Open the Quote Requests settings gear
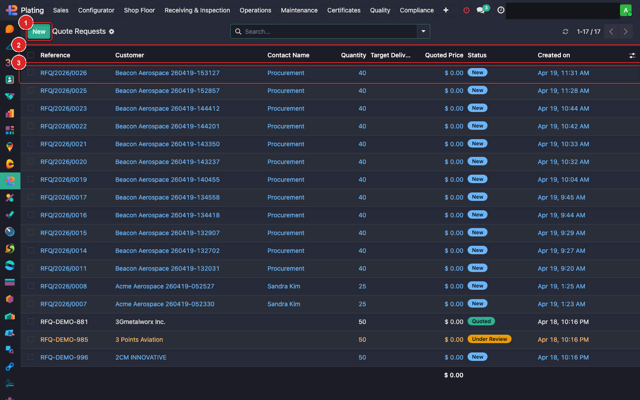Screen dimensions: 640x400 pos(112,32)
